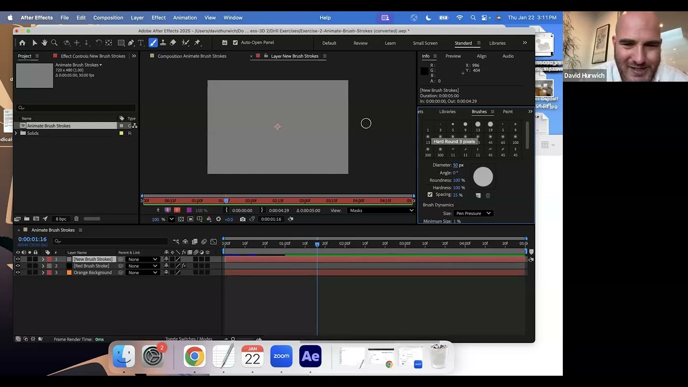Open Google Chrome from the Dock
Screen dimensions: 688x387
click(x=194, y=356)
